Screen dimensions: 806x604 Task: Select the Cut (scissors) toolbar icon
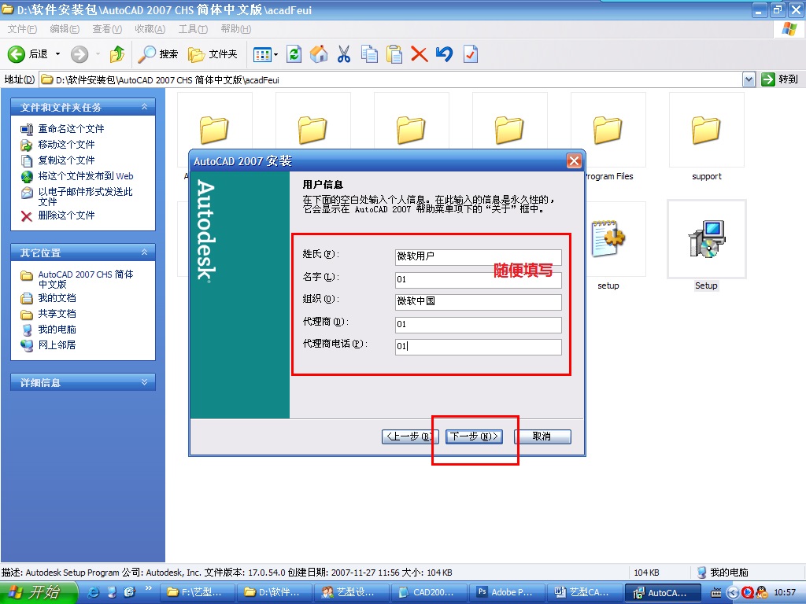tap(344, 54)
